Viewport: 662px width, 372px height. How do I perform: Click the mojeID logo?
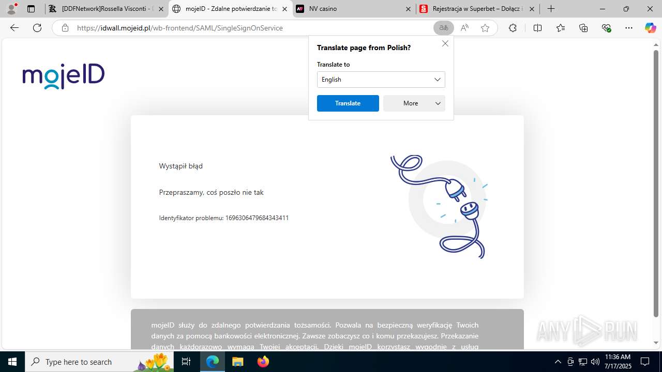pyautogui.click(x=64, y=76)
